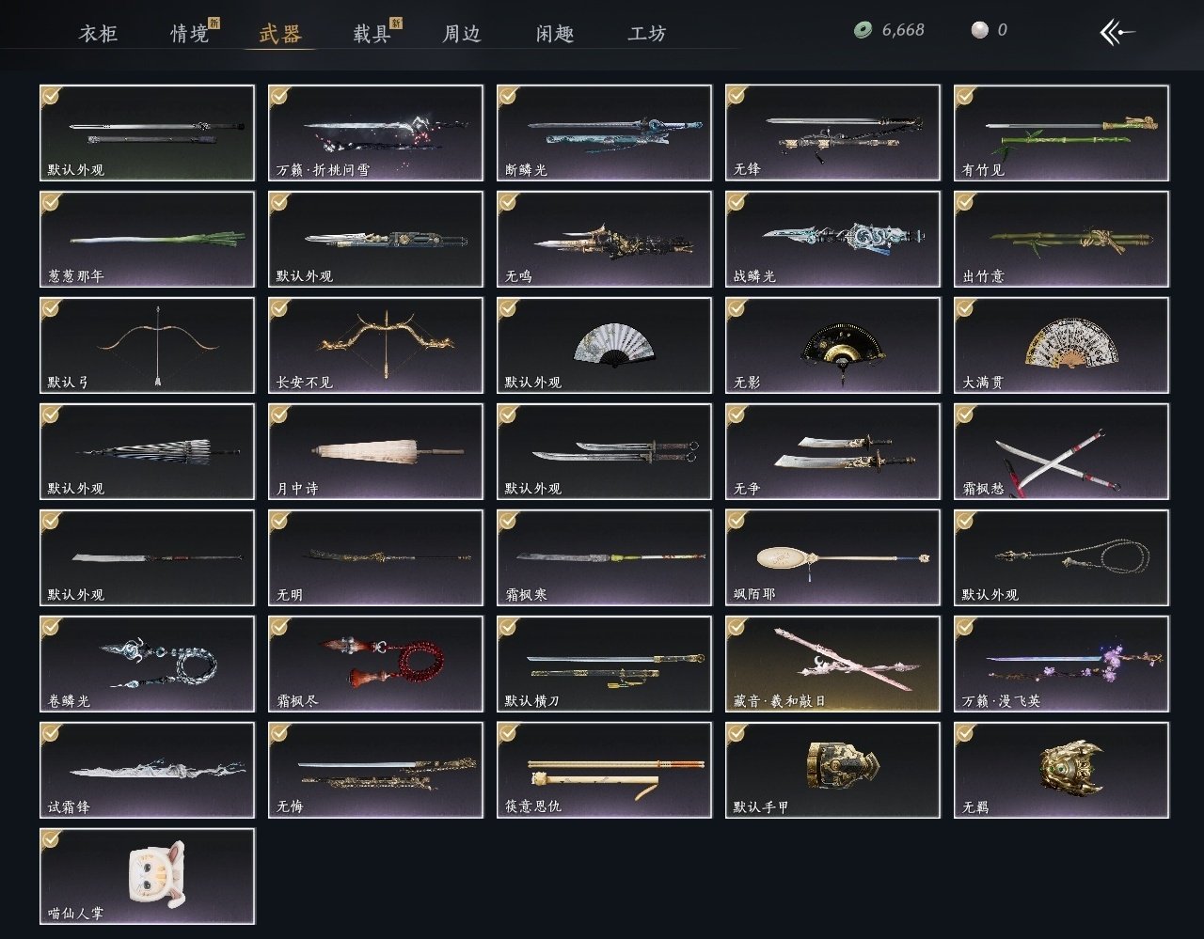This screenshot has width=1204, height=939.
Task: Select the 月中诗 umbrella skin
Action: (x=375, y=451)
